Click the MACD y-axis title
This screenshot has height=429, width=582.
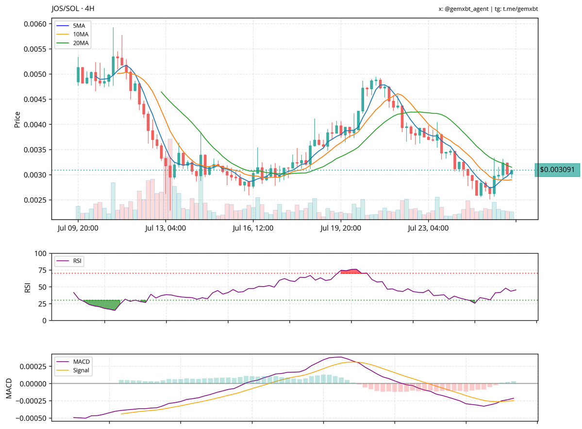tap(9, 388)
